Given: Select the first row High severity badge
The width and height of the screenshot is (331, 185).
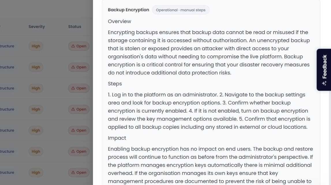Looking at the screenshot, I should tap(36, 46).
